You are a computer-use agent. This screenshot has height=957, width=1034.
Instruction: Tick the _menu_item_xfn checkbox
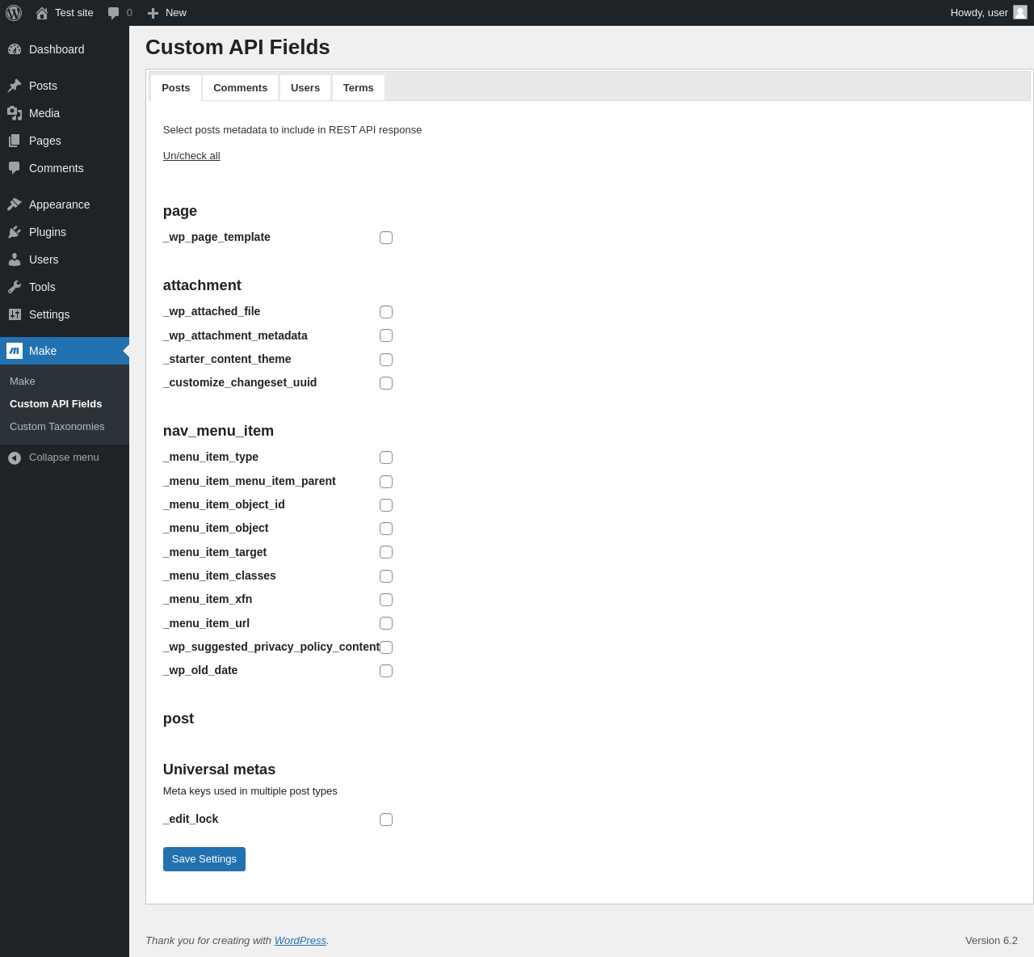386,600
